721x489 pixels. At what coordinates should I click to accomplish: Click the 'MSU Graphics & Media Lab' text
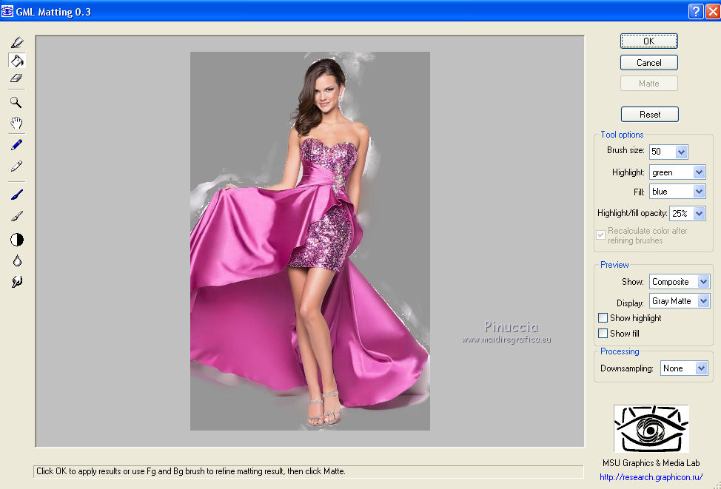tap(651, 463)
